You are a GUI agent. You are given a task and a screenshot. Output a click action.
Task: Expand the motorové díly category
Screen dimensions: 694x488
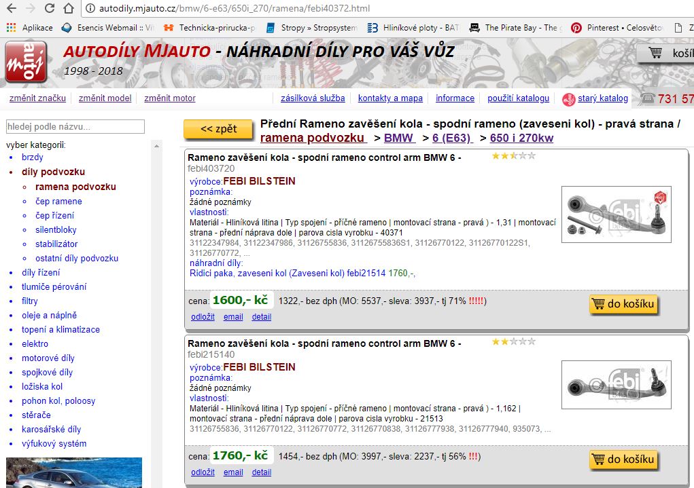point(48,358)
